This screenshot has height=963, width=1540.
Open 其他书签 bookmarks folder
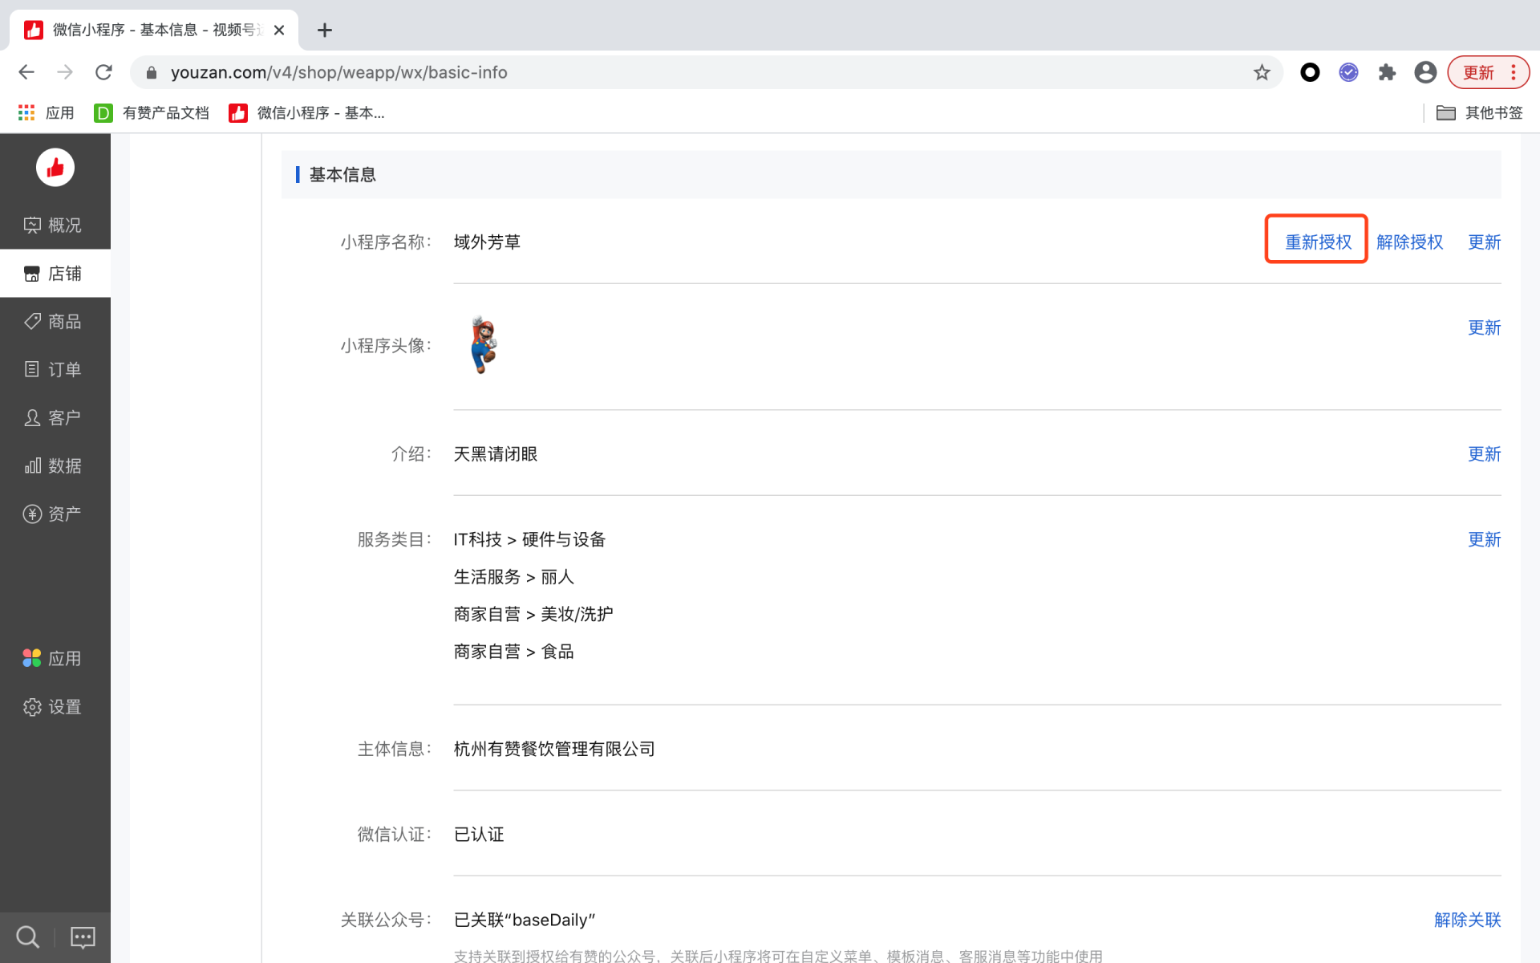(x=1479, y=113)
